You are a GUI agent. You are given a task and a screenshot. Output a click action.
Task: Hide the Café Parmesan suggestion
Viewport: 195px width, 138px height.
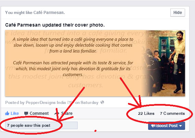click(178, 13)
